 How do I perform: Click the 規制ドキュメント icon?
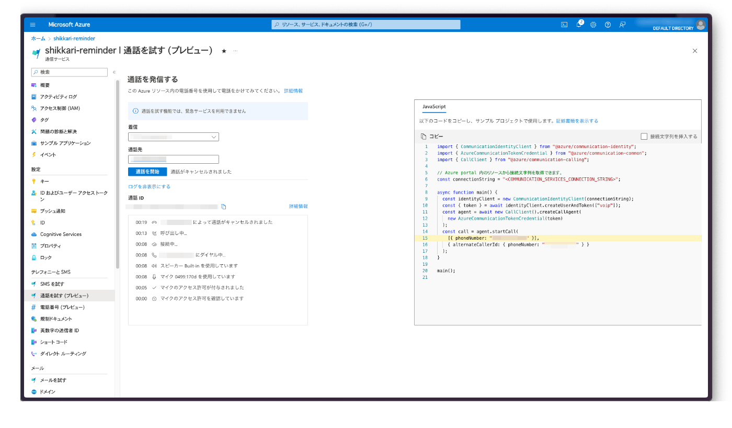[x=34, y=319]
